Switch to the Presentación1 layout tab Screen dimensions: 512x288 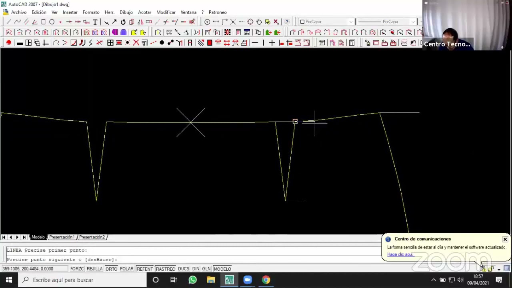coord(62,237)
